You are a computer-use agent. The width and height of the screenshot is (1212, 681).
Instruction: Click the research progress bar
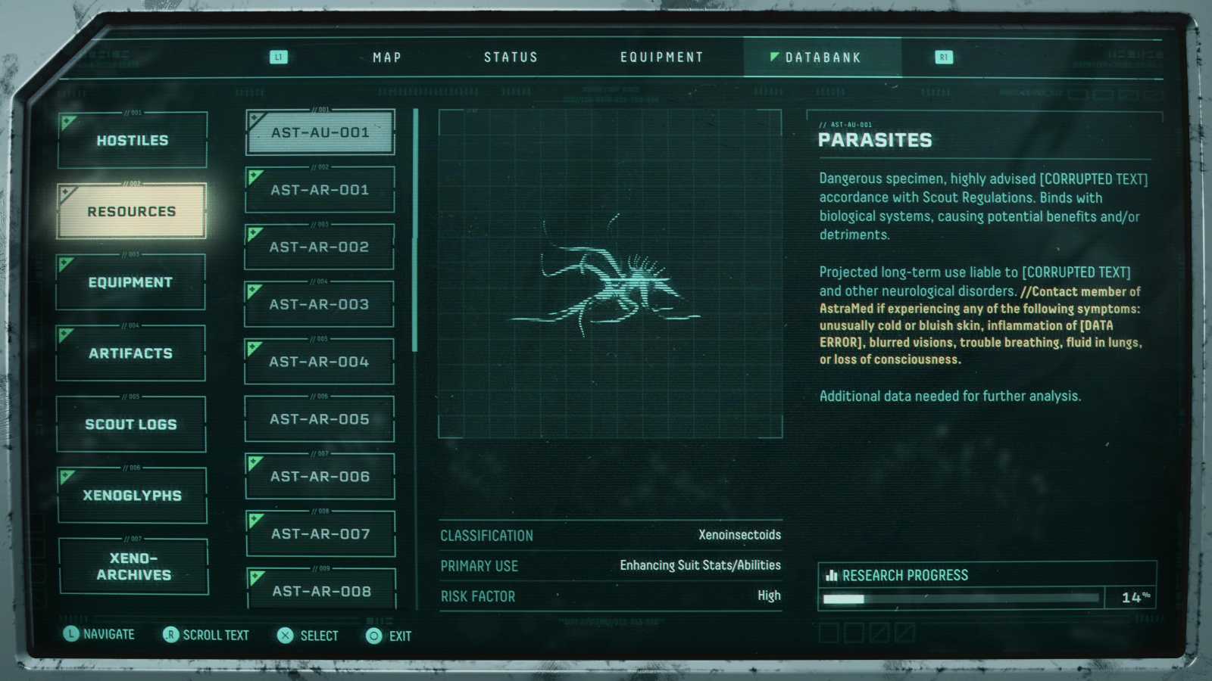960,599
